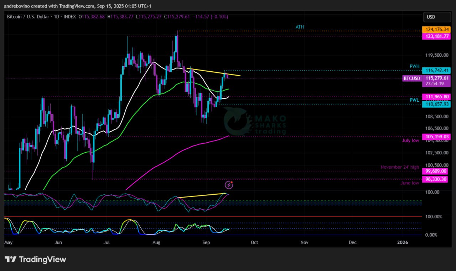The width and height of the screenshot is (456, 271).
Task: Click the lightning bolt event icon
Action: click(229, 185)
